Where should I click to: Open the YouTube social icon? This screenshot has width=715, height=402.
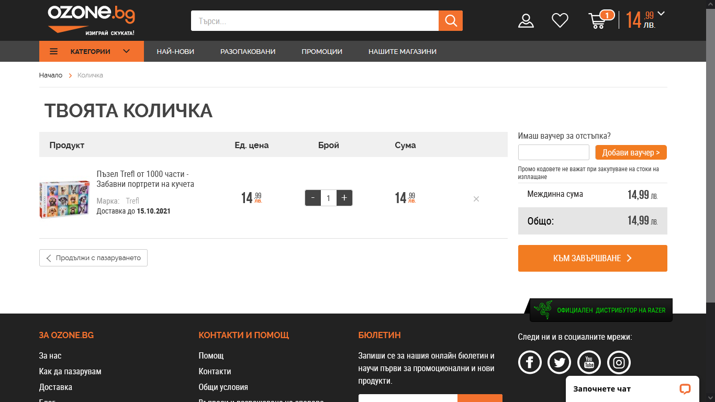[589, 362]
